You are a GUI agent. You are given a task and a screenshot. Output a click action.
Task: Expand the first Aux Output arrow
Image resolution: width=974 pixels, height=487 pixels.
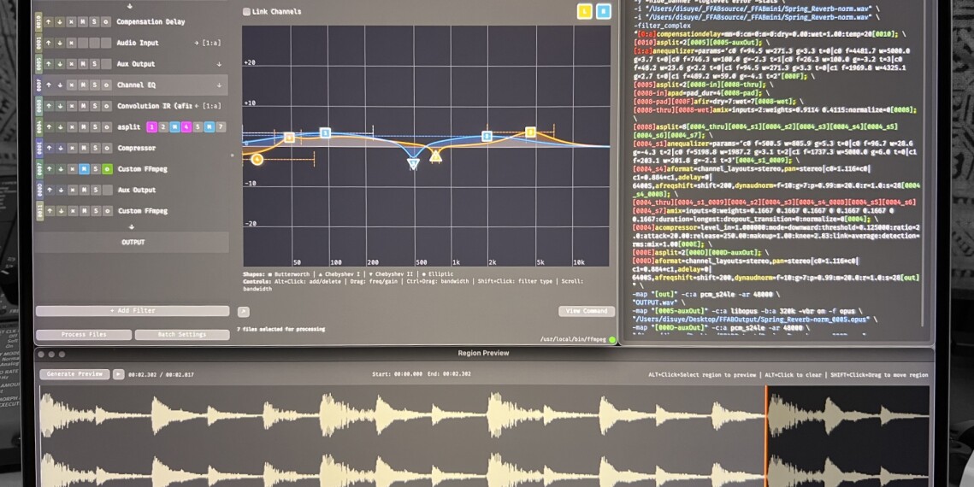[219, 64]
